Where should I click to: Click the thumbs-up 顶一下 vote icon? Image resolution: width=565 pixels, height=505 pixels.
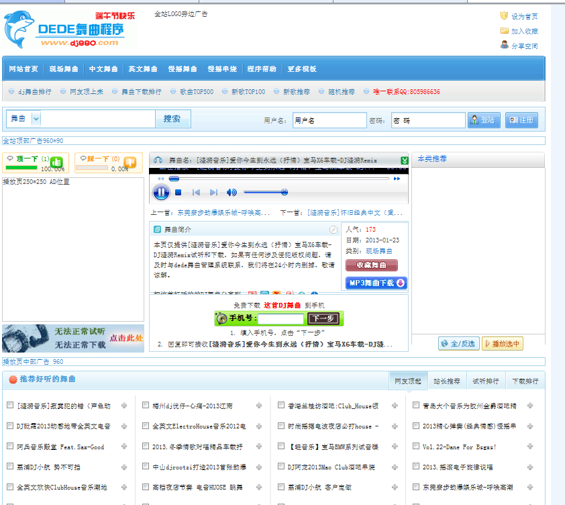(x=56, y=162)
